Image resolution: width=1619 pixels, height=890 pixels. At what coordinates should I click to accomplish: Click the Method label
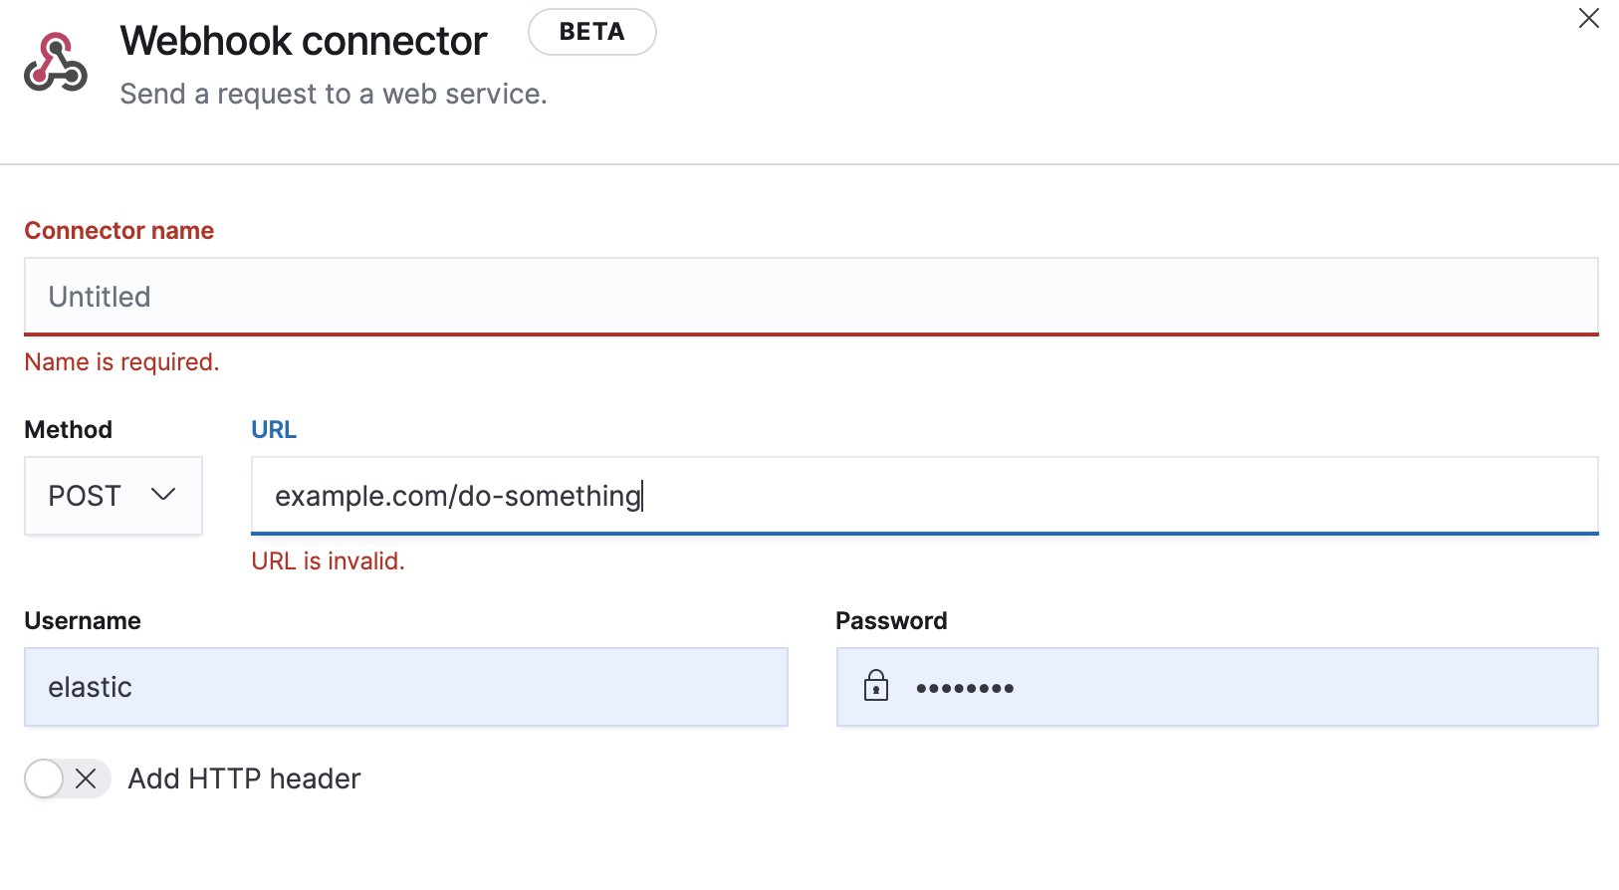[69, 430]
